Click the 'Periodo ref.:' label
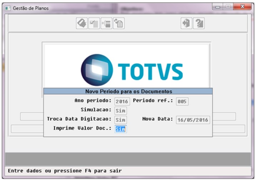The width and height of the screenshot is (255, 180). click(x=153, y=100)
